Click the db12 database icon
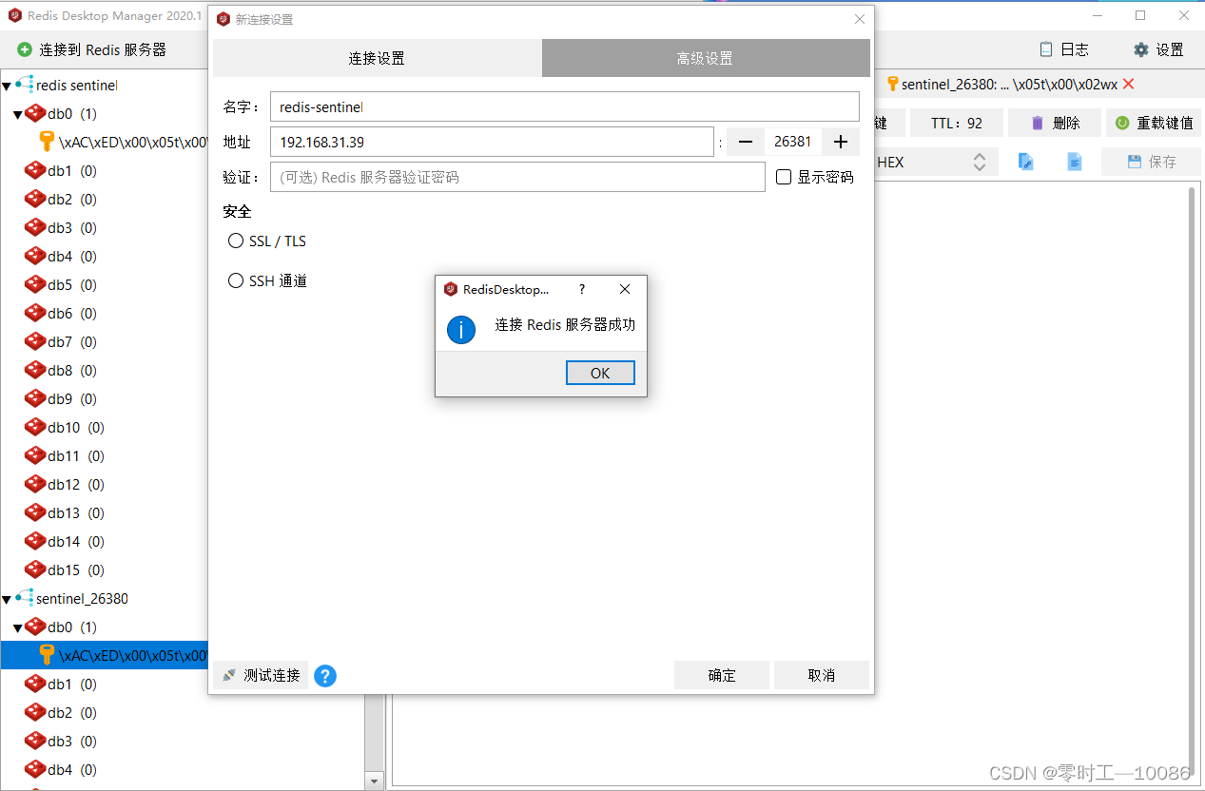Image resolution: width=1205 pixels, height=791 pixels. tap(35, 484)
